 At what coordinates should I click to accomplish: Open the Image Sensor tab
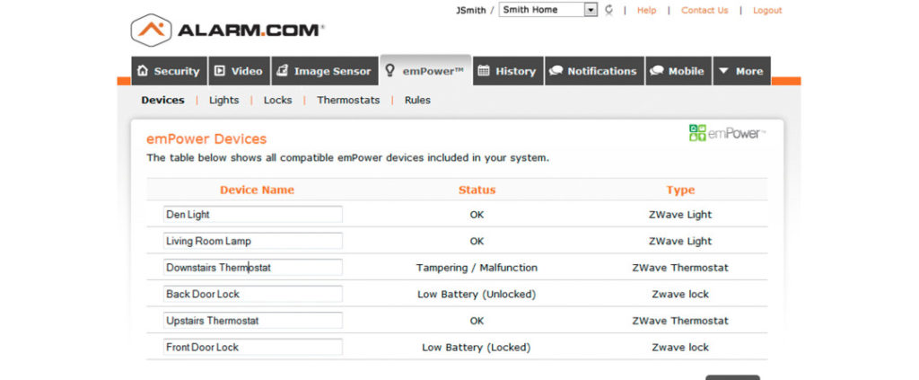(323, 71)
